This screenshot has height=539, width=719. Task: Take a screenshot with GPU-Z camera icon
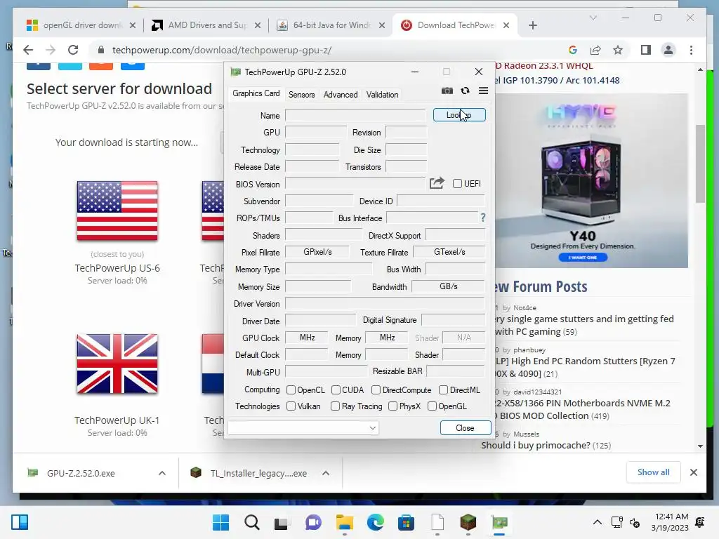(447, 91)
